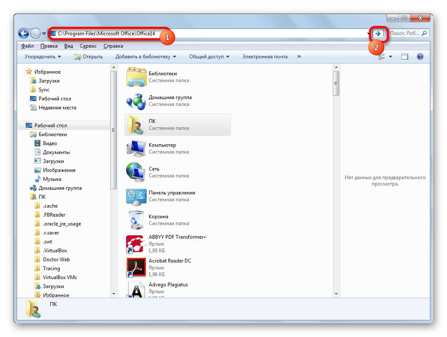Click the change view icon
This screenshot has height=337, width=447.
[x=381, y=57]
